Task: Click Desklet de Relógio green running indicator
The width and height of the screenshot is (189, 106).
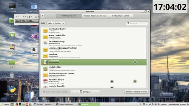Action: coord(135,81)
